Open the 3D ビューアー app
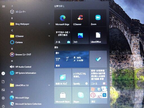Screen dimensions: 144x108 pyautogui.click(x=30, y=12)
